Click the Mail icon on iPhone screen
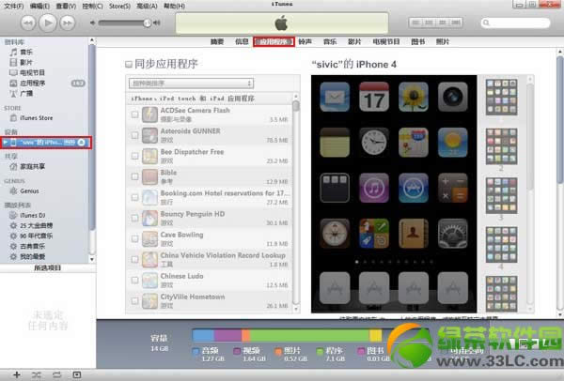Viewport: 564px width, 381px height. (335, 97)
